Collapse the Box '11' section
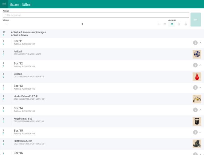 [200, 43]
